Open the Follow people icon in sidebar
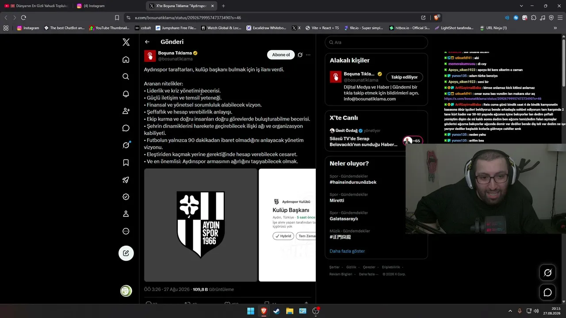This screenshot has height=318, width=566. click(x=126, y=111)
